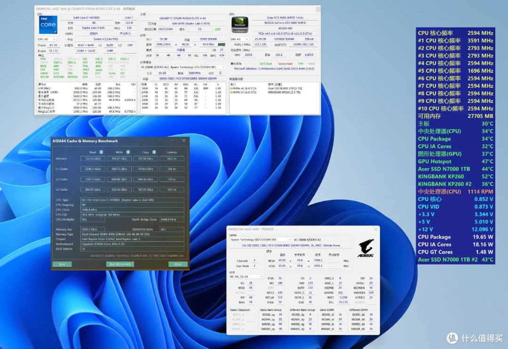Click Start Benchmark in AIDA64
The image size is (508, 349).
coord(120,264)
